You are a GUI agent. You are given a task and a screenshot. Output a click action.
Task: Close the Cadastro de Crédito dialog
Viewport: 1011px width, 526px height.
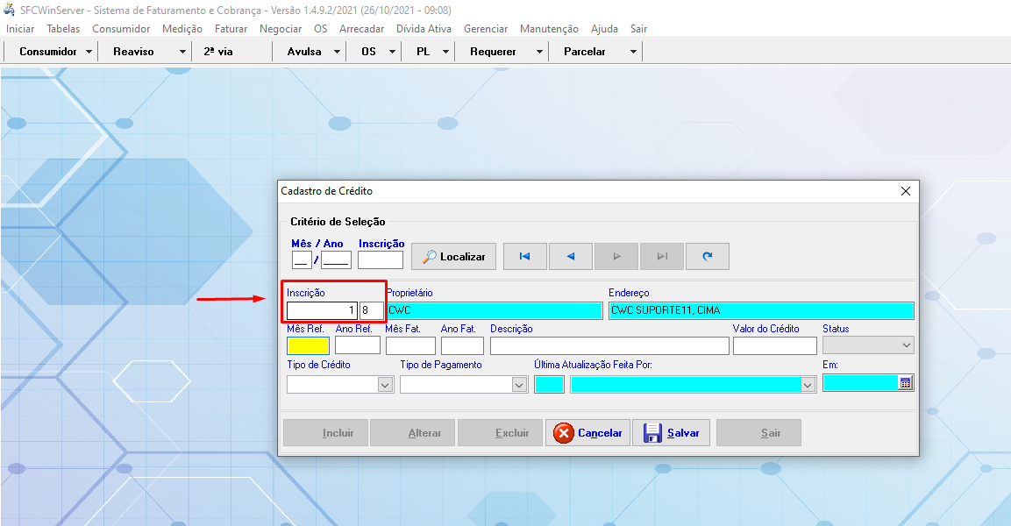pos(906,191)
